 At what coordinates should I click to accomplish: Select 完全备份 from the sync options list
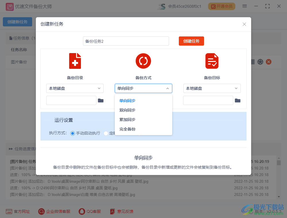click(127, 129)
